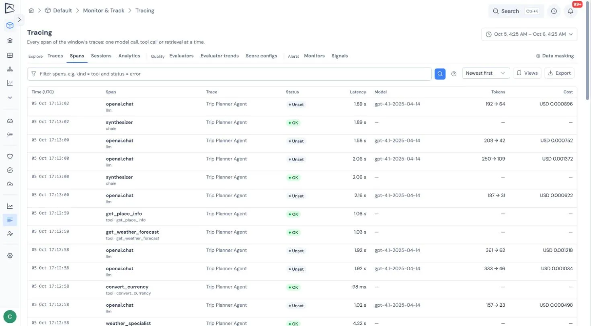591x326 pixels.
Task: Open the Newest first sort dropdown
Action: (486, 73)
